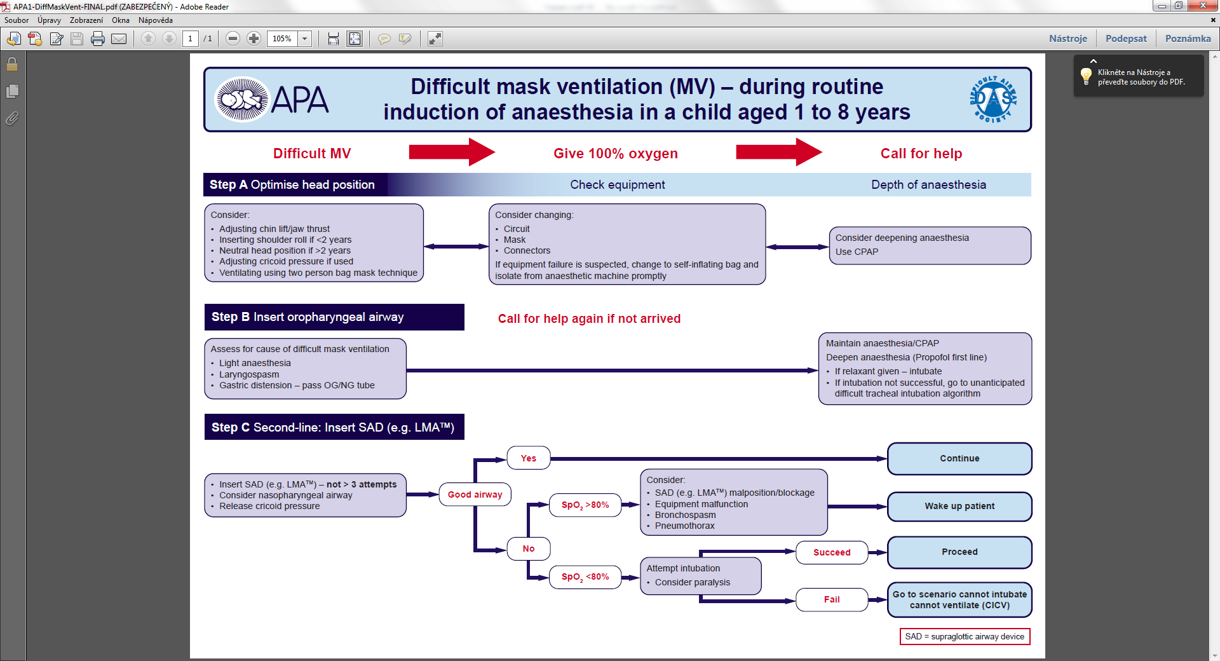Click the 'Depth of anaesthesia' heading
The width and height of the screenshot is (1220, 661).
[x=929, y=185]
